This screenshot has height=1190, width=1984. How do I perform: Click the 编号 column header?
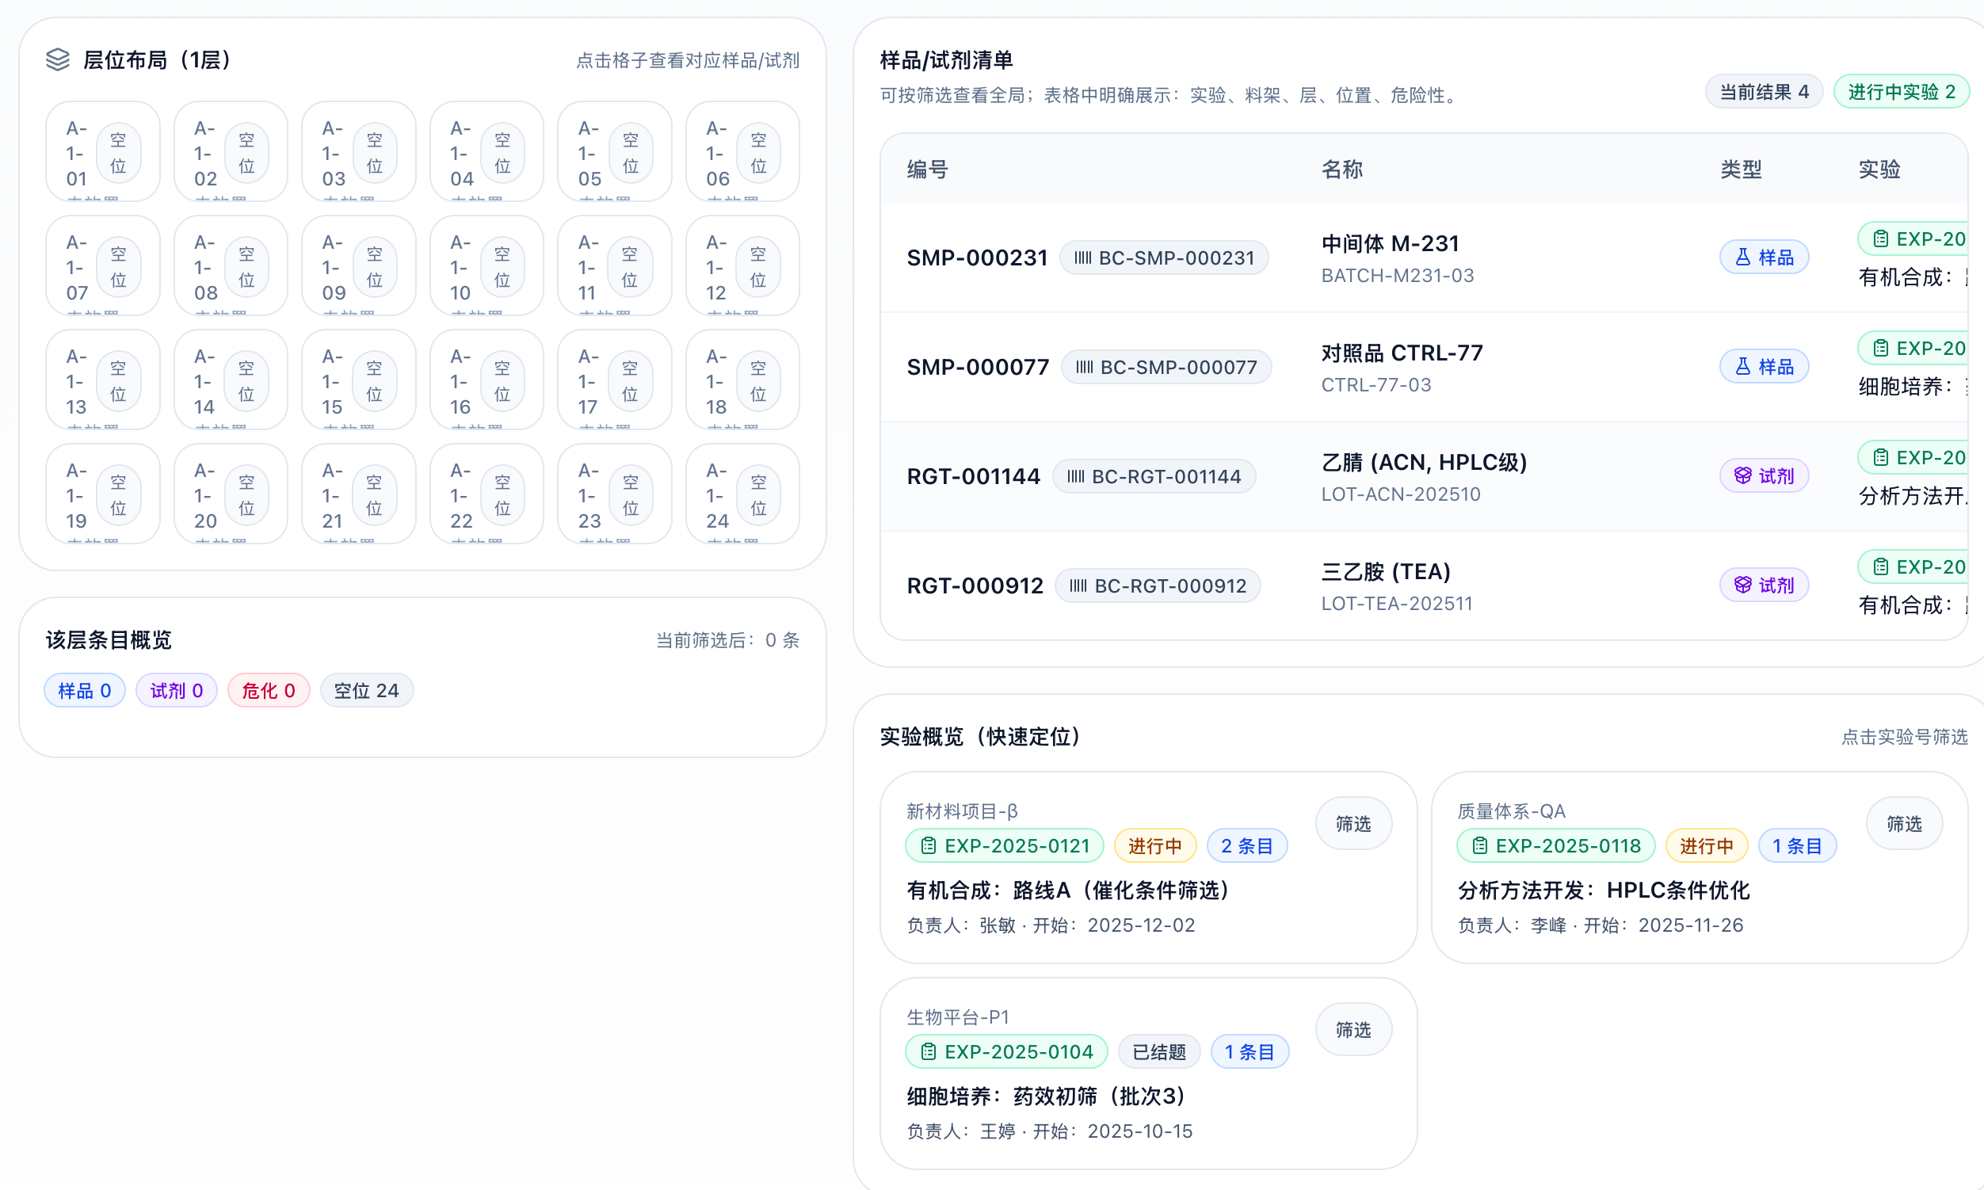928,170
